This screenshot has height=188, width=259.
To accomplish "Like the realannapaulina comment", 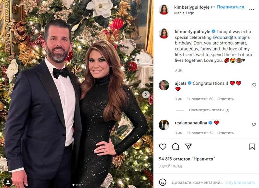I will pyautogui.click(x=254, y=125).
